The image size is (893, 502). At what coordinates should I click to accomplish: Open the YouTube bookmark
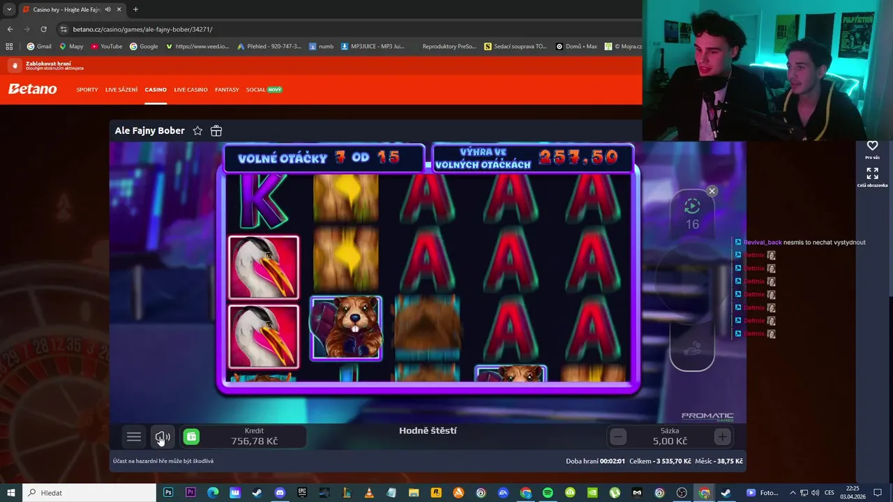[106, 47]
